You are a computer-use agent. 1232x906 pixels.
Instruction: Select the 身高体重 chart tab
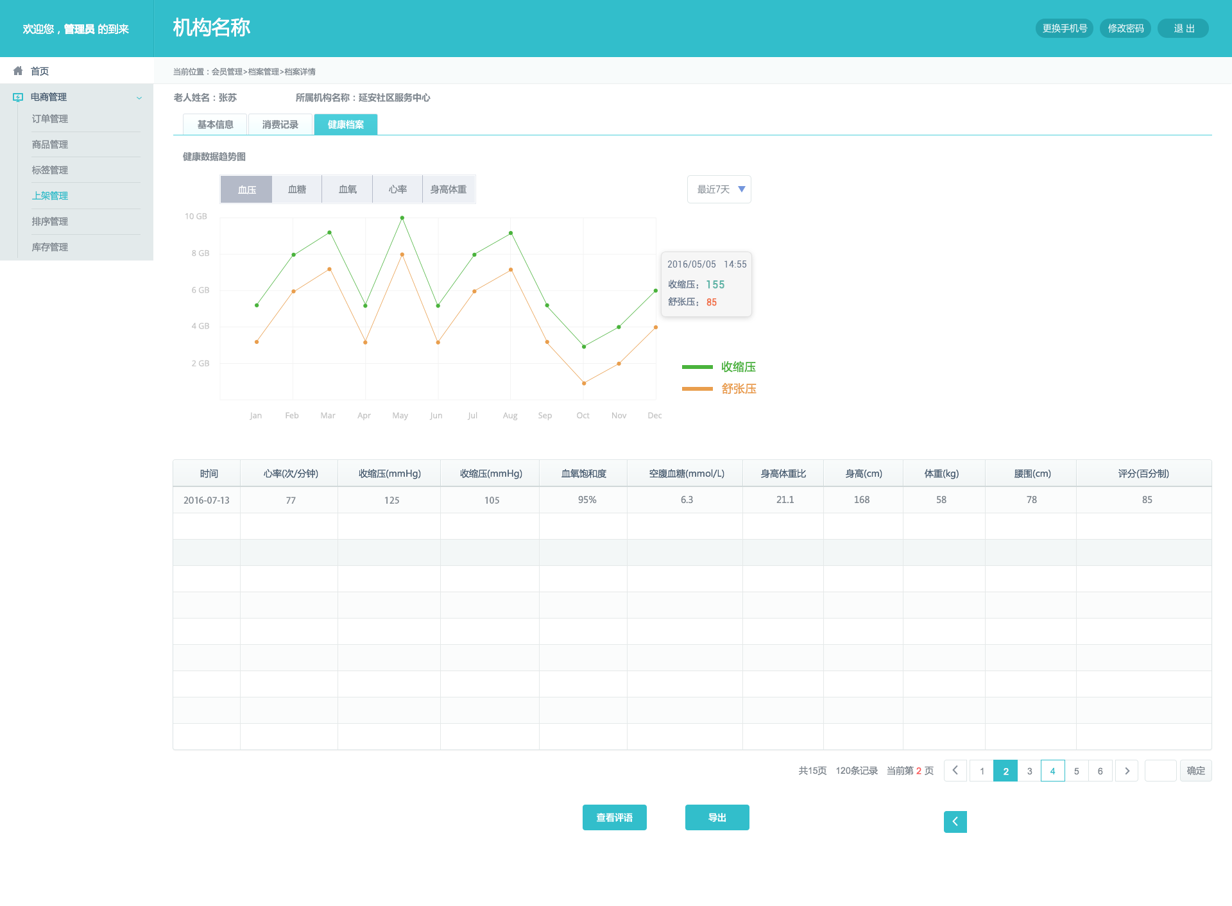coord(449,189)
